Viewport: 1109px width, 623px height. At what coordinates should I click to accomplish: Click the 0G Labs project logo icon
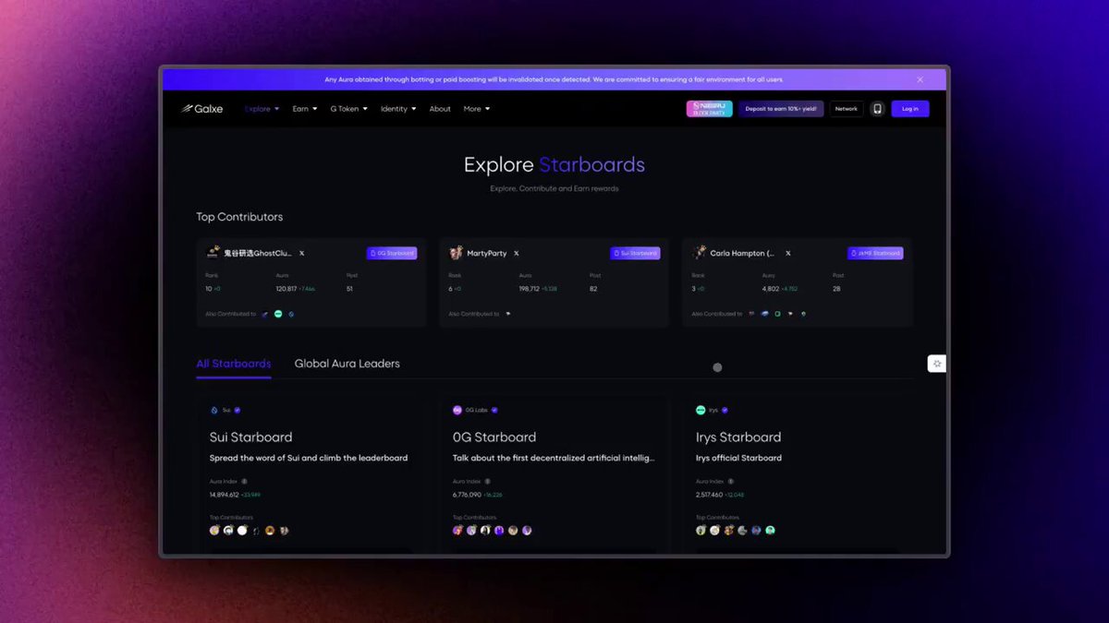457,410
